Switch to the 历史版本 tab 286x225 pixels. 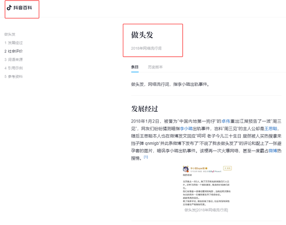tap(155, 67)
